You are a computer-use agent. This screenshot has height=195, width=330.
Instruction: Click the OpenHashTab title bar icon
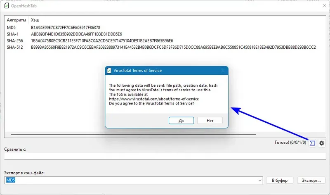coord(7,6)
